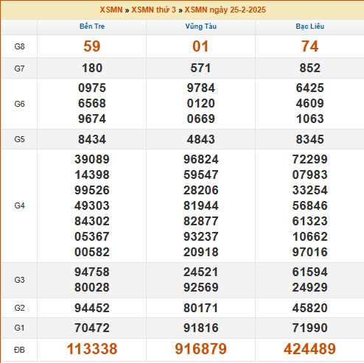
Task: Click G4 number 81944
Action: coord(201,205)
